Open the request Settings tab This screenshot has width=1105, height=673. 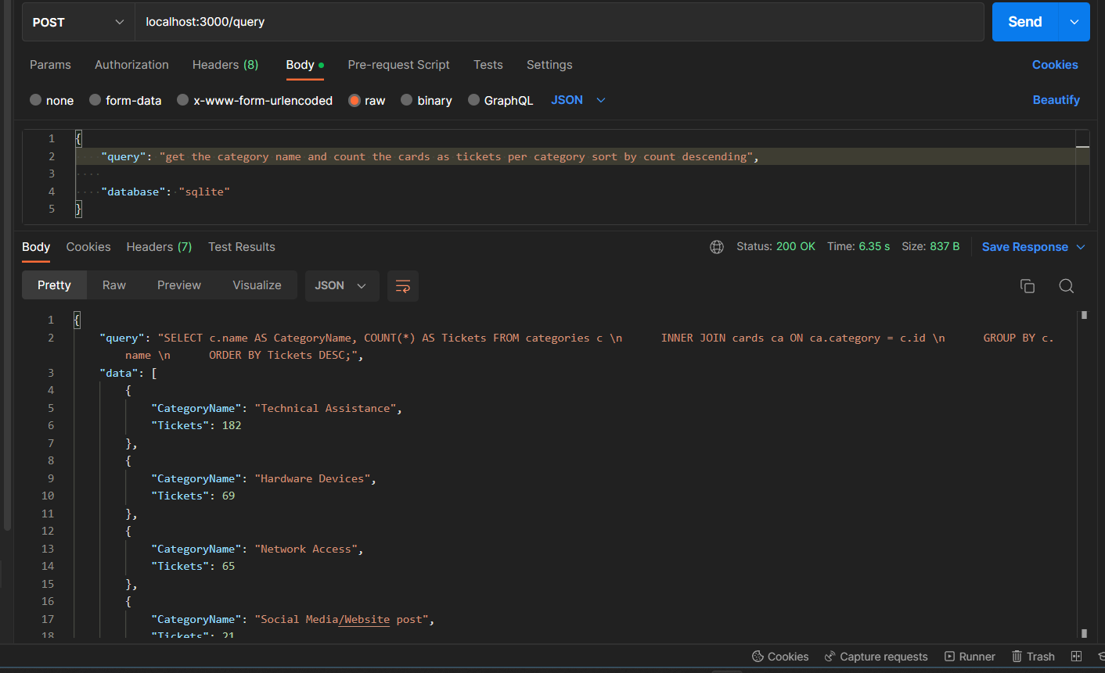pos(549,65)
